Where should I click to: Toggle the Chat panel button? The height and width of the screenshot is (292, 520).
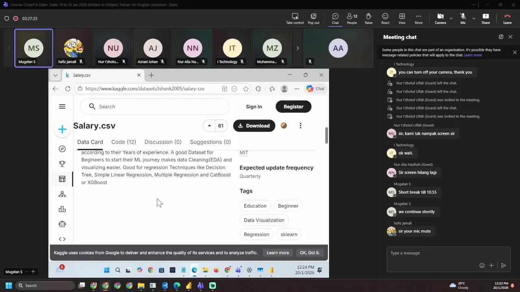coord(335,19)
